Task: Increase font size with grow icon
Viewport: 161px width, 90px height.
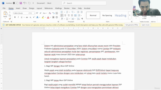Action: tap(37, 13)
